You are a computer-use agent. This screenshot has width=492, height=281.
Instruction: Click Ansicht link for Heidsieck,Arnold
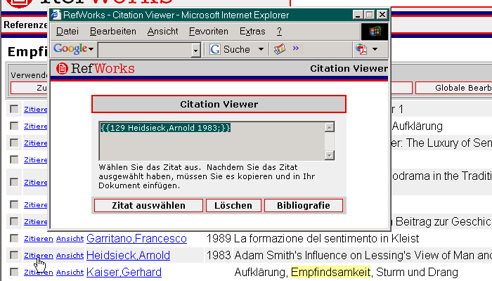pos(70,256)
